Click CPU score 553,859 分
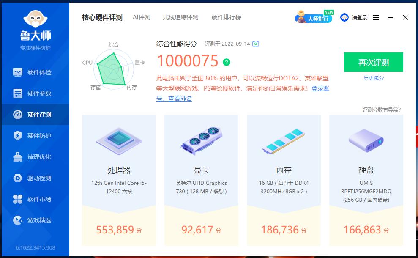This screenshot has width=418, height=258. pyautogui.click(x=119, y=230)
